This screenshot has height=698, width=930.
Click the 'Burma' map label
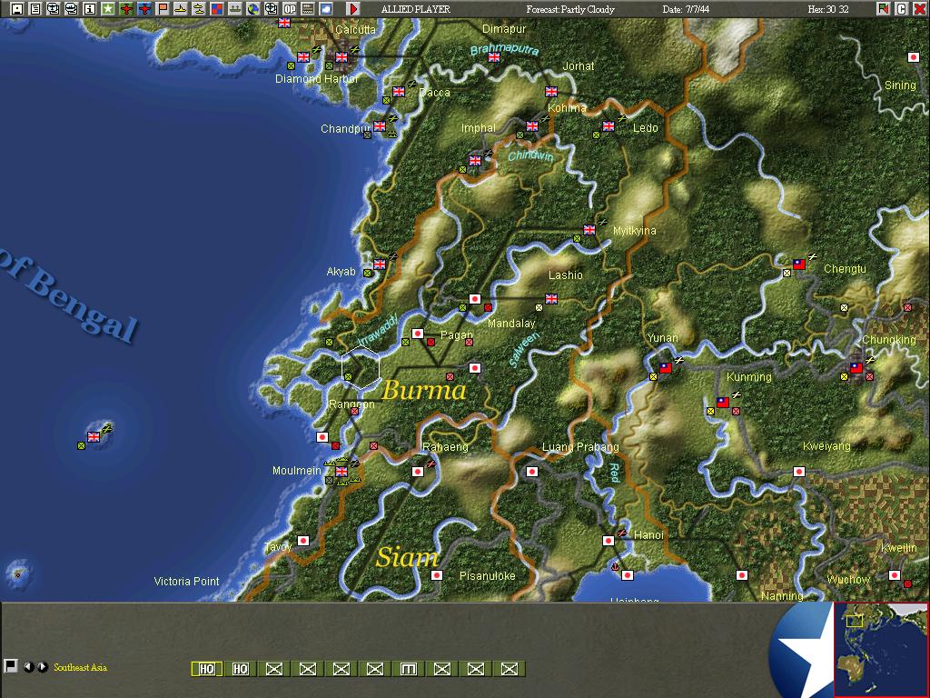[424, 390]
